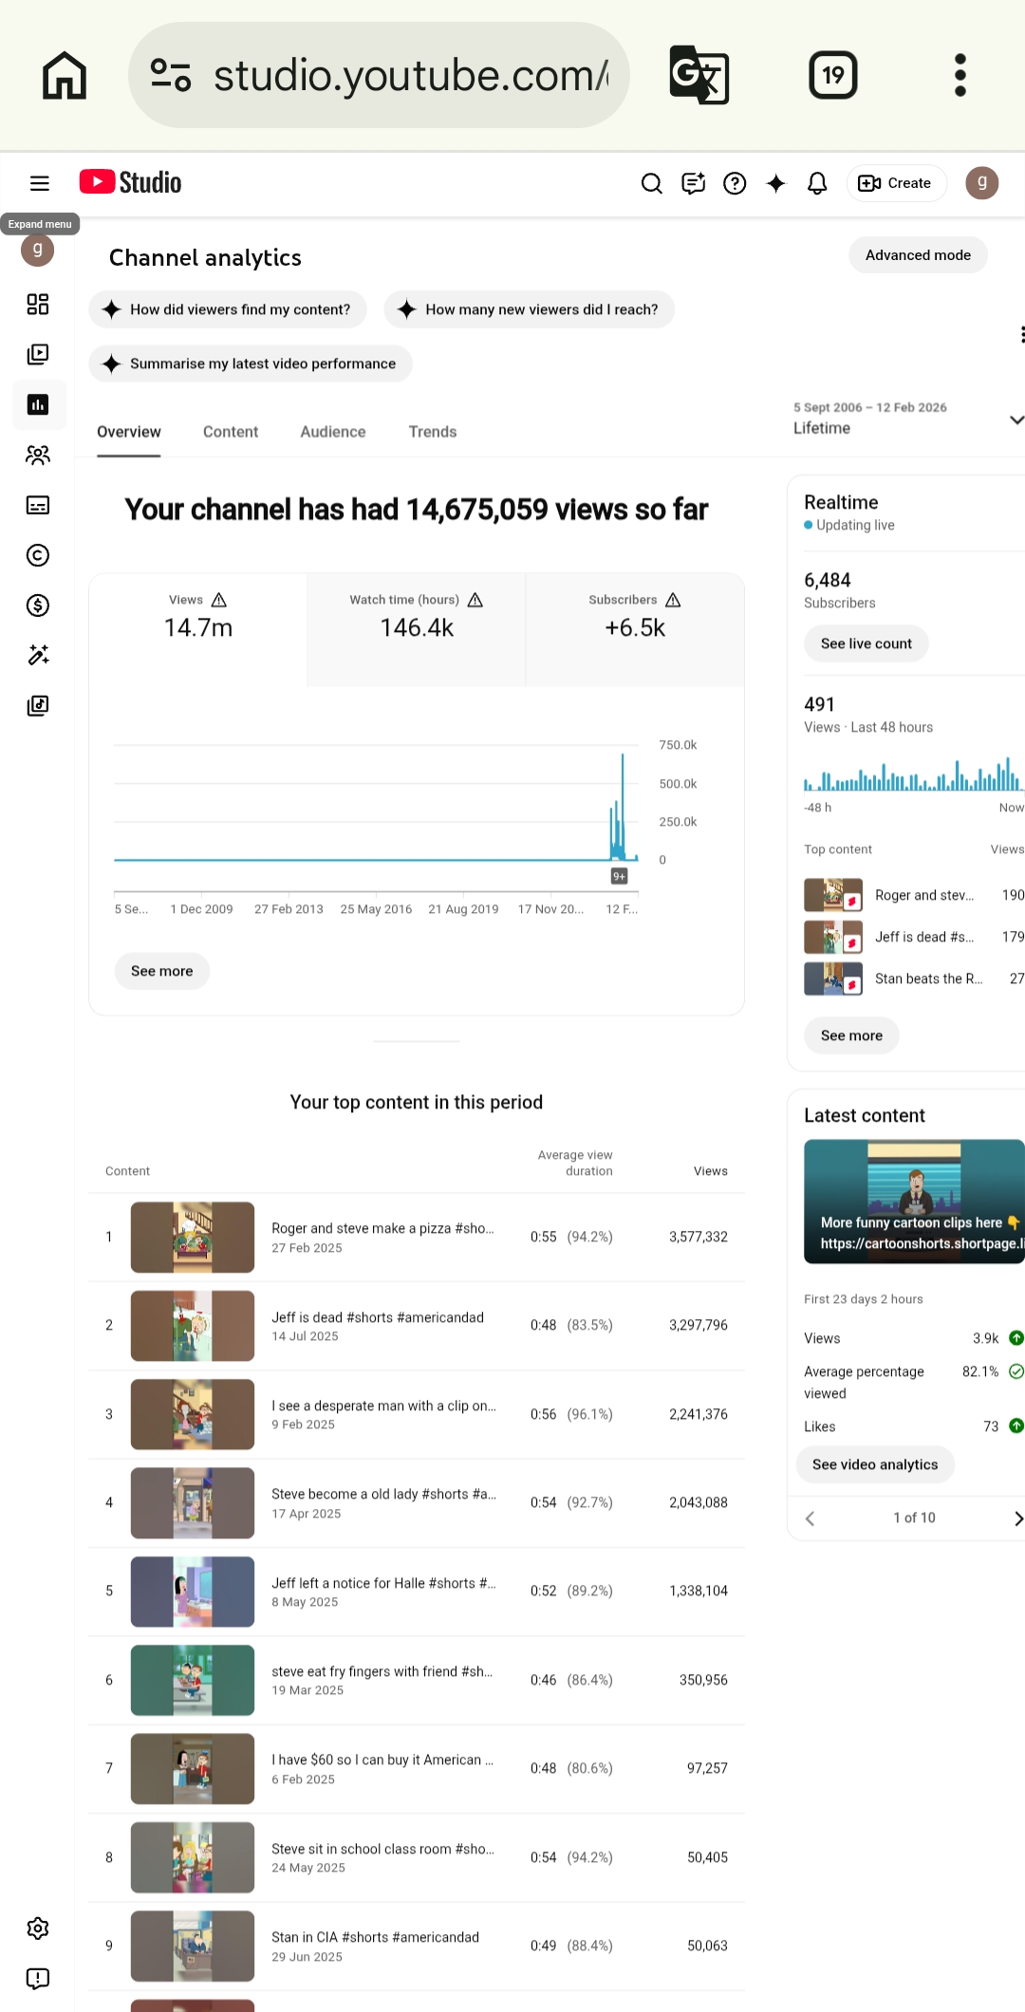Open Subtitles from the sidebar

tap(38, 505)
